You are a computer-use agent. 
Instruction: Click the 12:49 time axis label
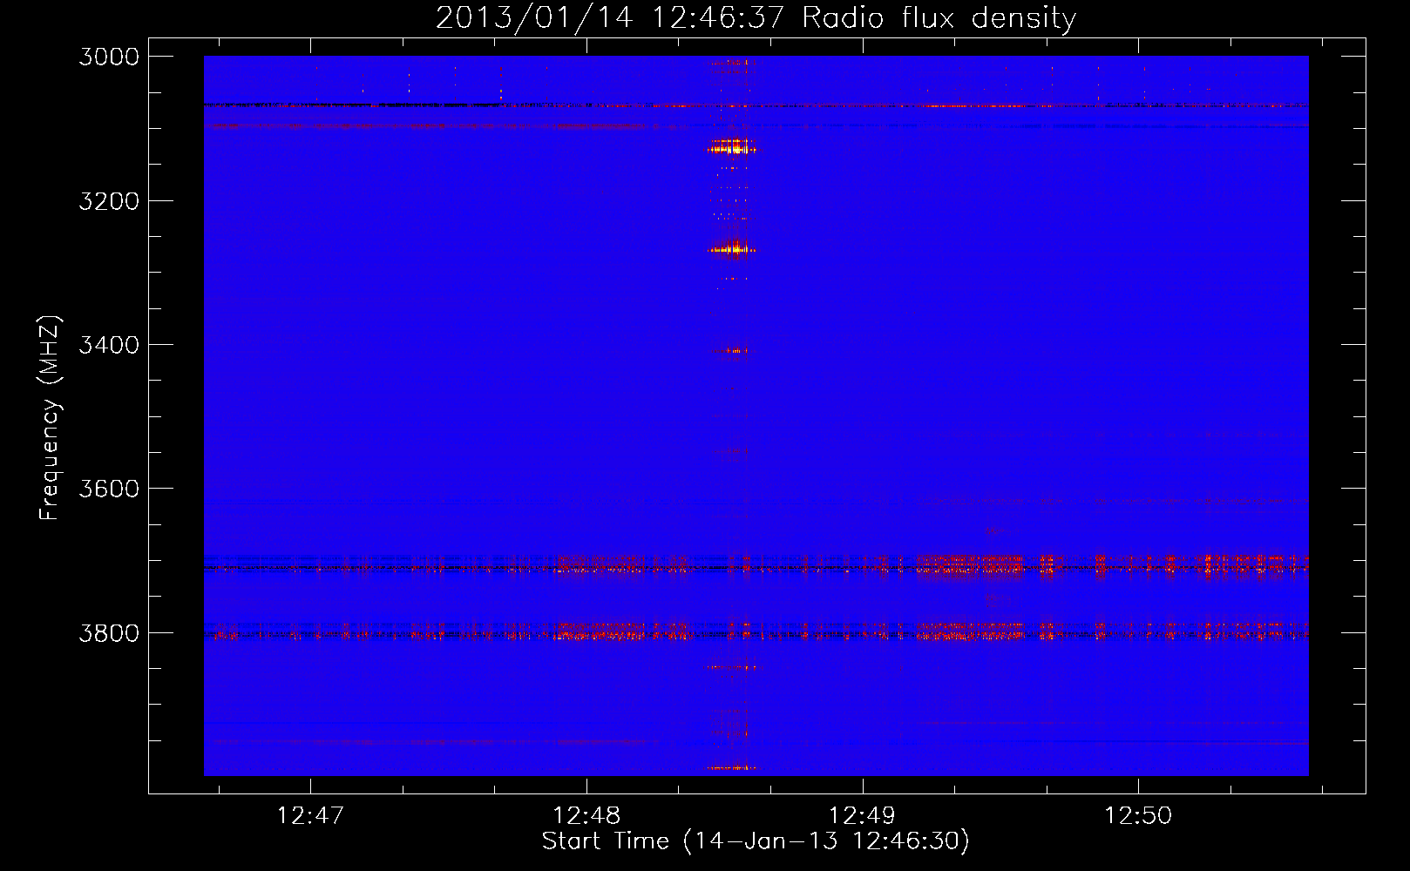862,815
